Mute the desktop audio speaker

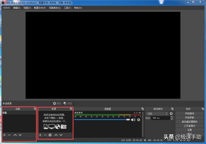pyautogui.click(x=133, y=120)
